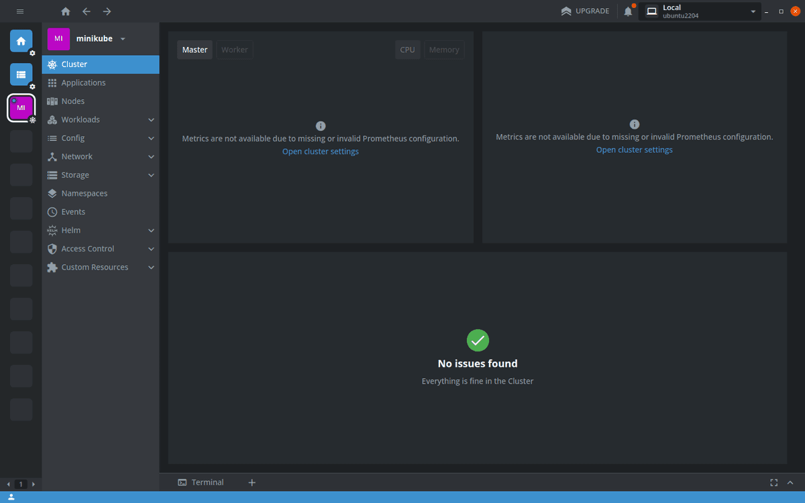Toggle metrics to Memory
805x503 pixels.
point(444,50)
